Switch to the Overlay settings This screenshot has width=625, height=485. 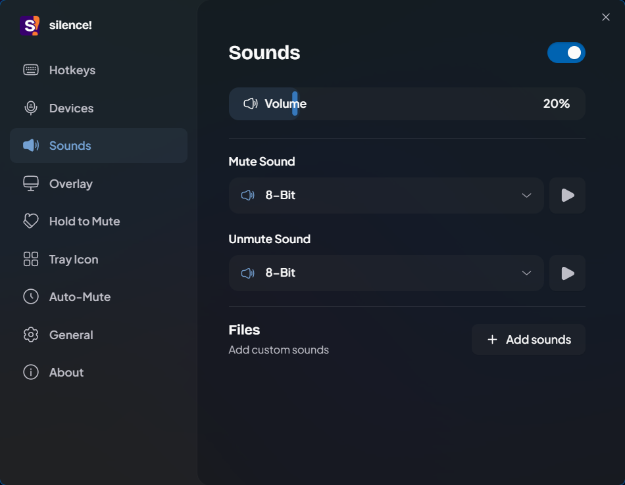[x=99, y=183]
